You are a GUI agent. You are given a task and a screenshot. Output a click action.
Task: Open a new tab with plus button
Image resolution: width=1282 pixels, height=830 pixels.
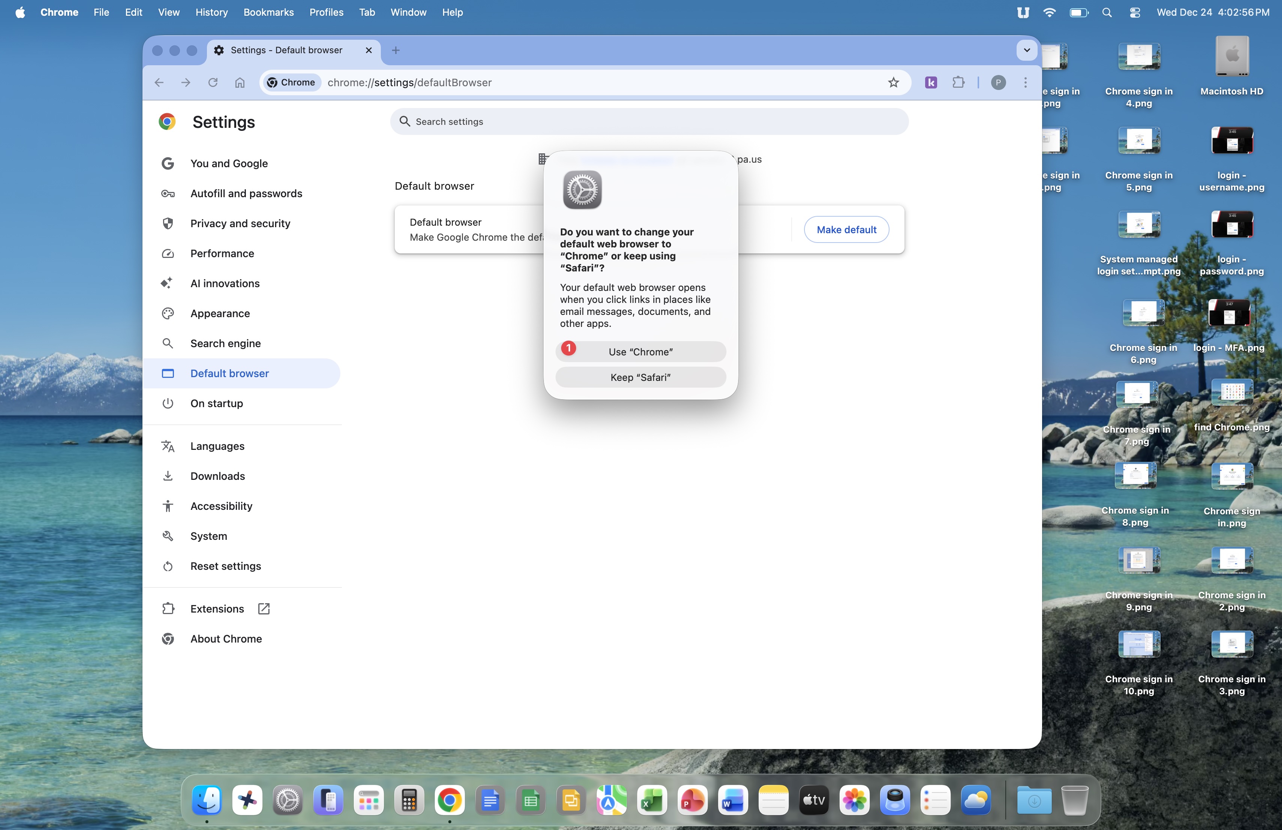click(x=396, y=50)
